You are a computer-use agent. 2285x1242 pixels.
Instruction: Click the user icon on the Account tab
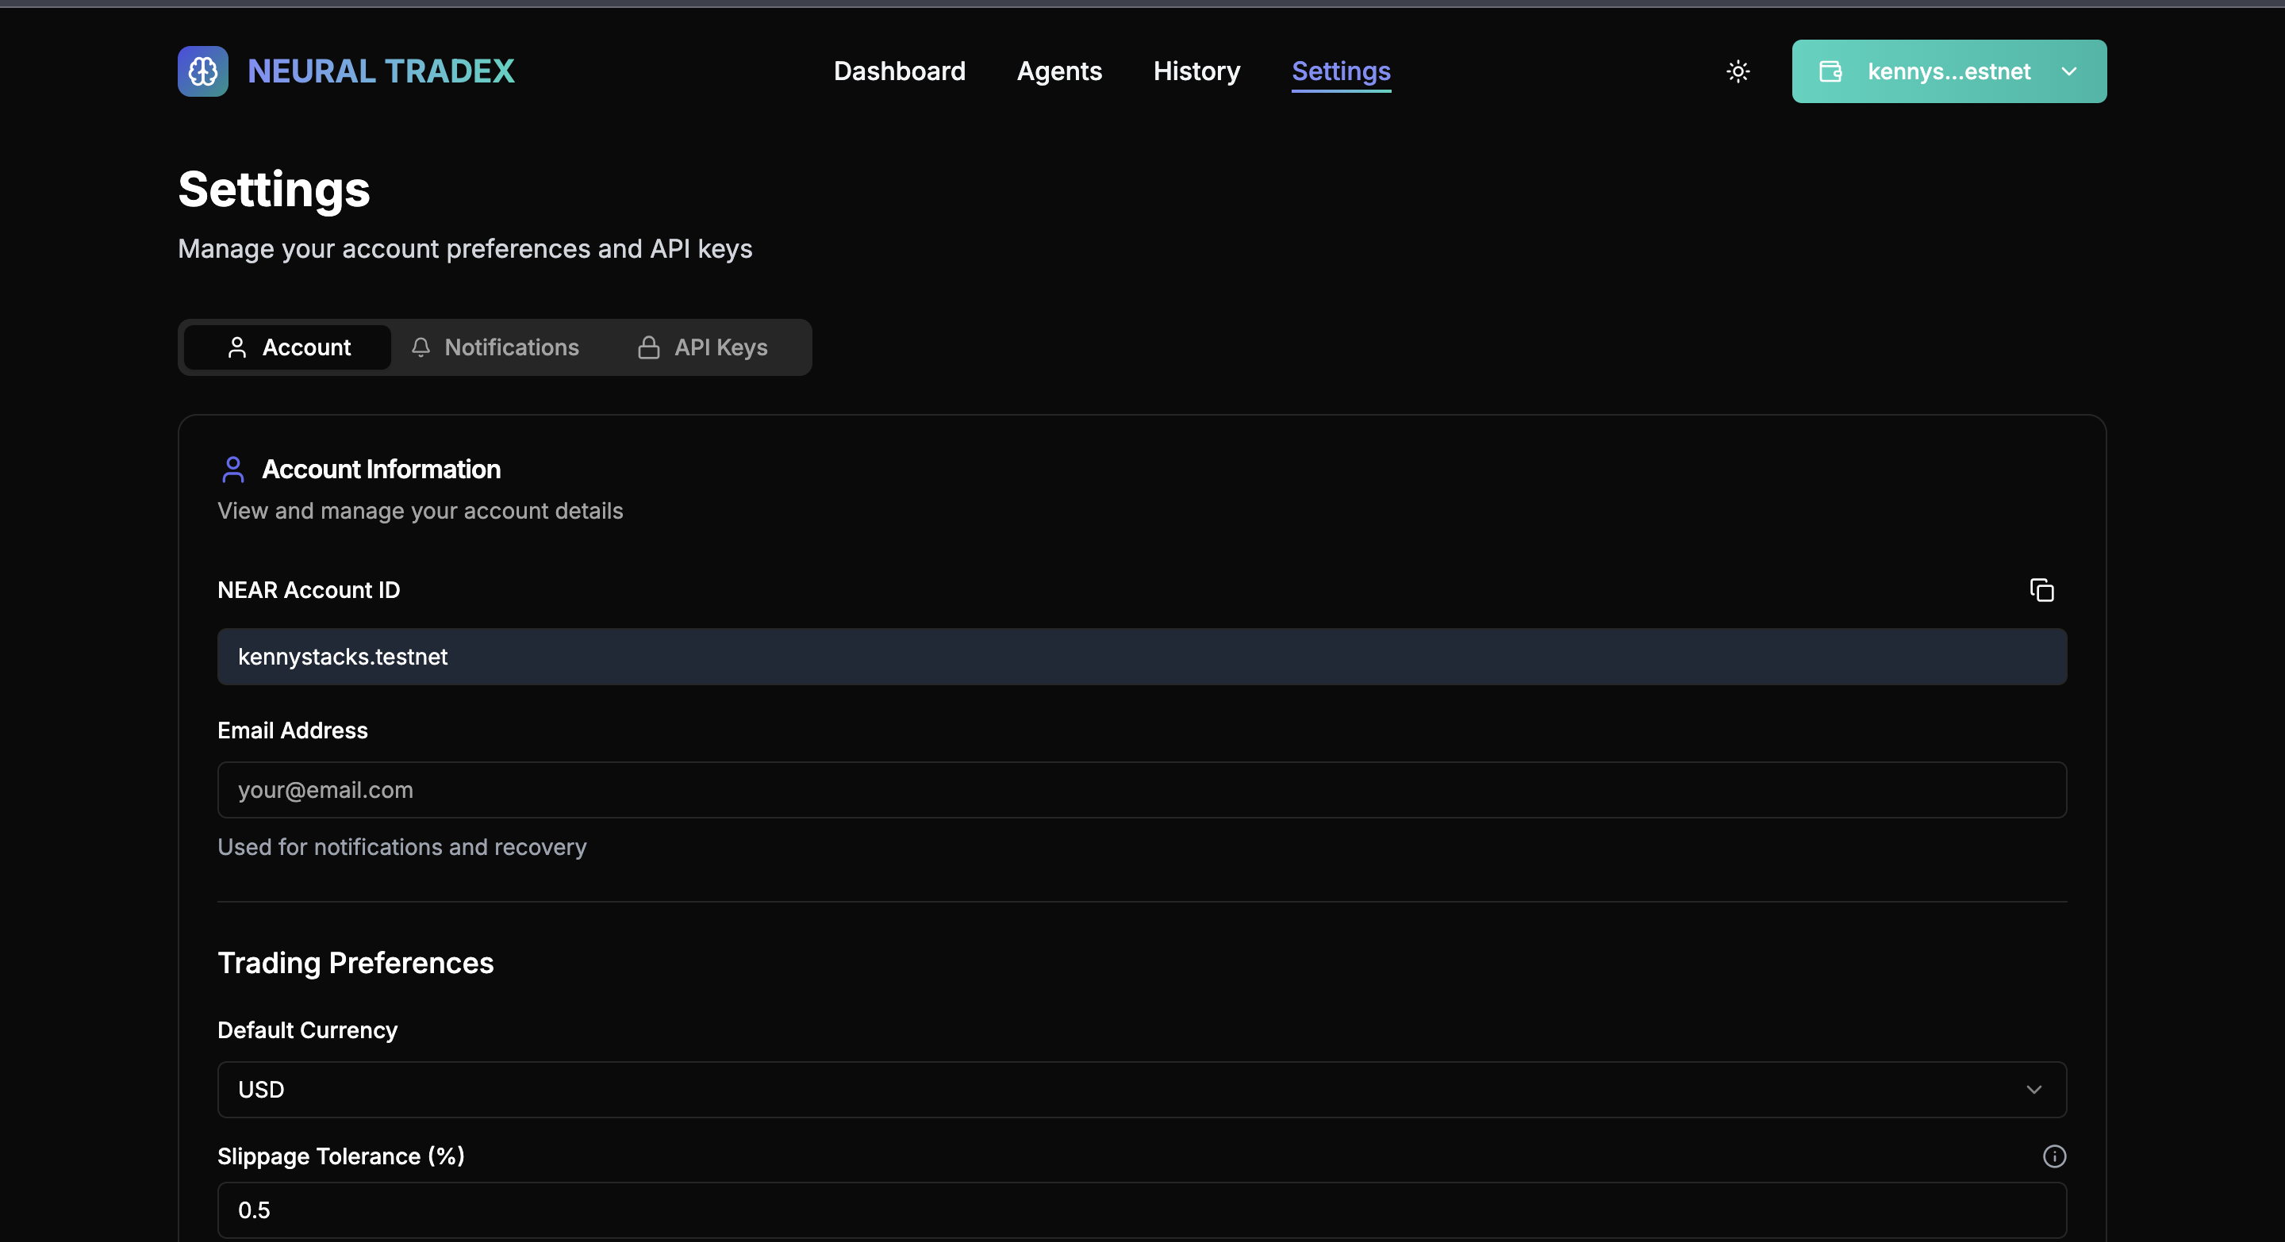[237, 347]
